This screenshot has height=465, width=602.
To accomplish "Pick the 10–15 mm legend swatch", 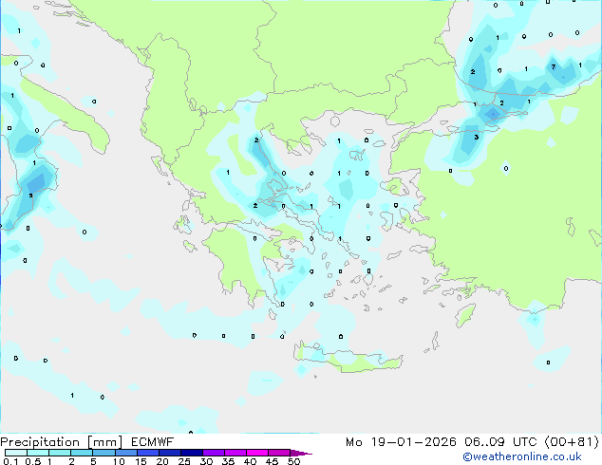I will 125,453.
